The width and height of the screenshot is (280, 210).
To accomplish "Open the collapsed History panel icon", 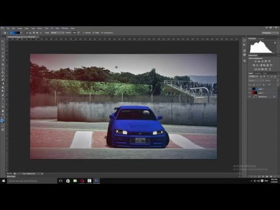I will [x=244, y=40].
